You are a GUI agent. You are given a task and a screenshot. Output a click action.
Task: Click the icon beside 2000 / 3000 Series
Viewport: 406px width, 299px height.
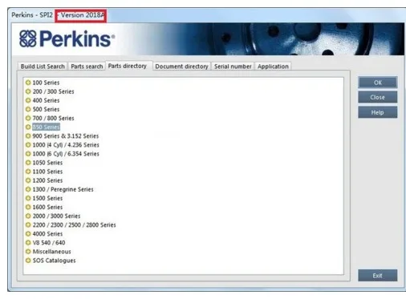click(x=28, y=216)
